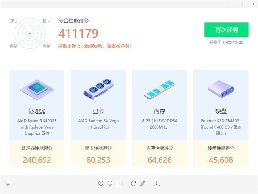Reset view to 1:1 actual size

coord(119,183)
